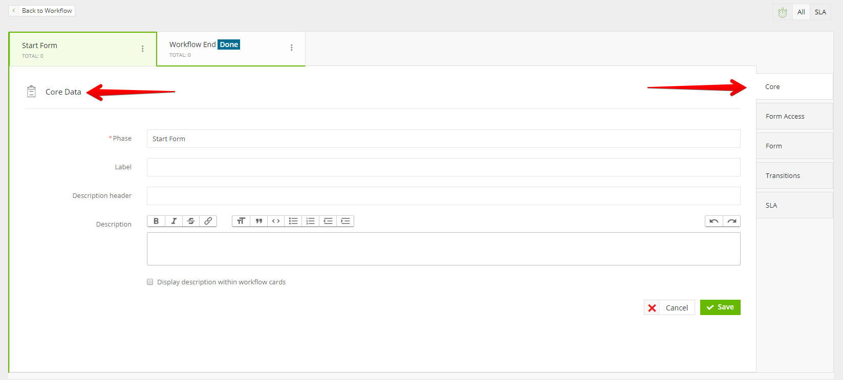Select the Start Form phase tab
The height and width of the screenshot is (380, 843).
pos(83,49)
